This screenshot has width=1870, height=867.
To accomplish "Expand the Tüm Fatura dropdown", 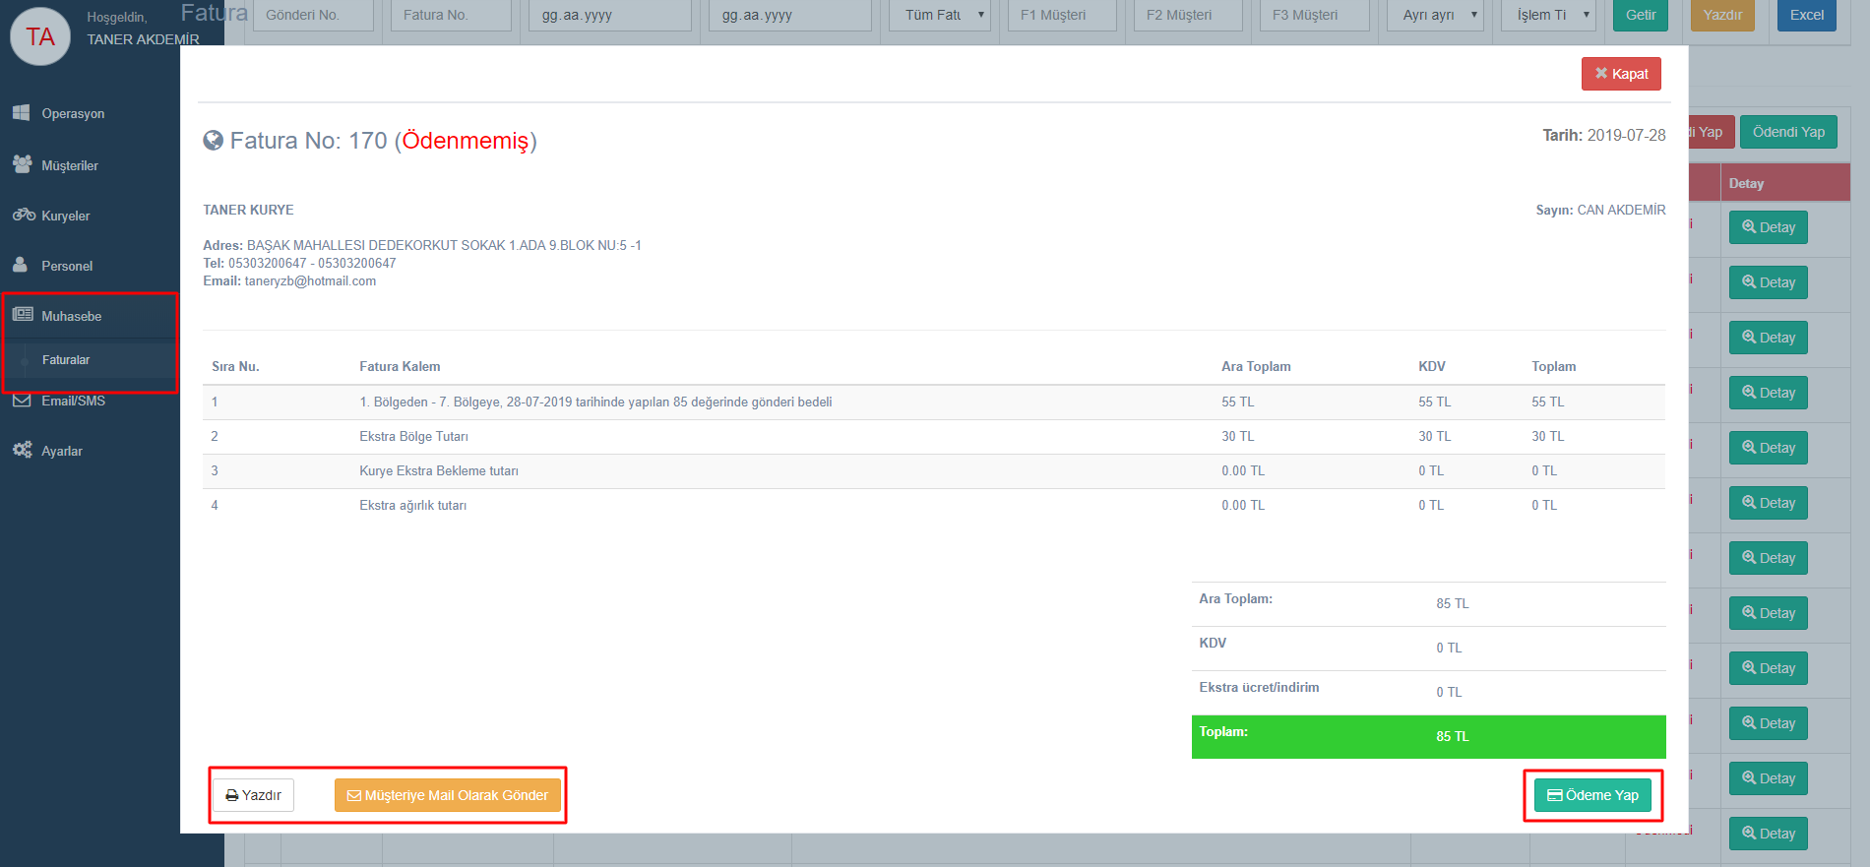I will coord(939,15).
